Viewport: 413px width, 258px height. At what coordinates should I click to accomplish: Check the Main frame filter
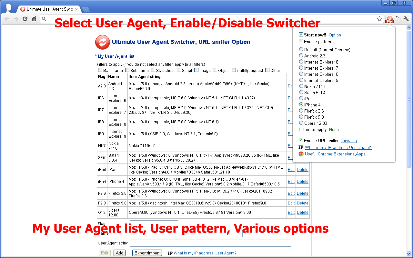click(100, 70)
